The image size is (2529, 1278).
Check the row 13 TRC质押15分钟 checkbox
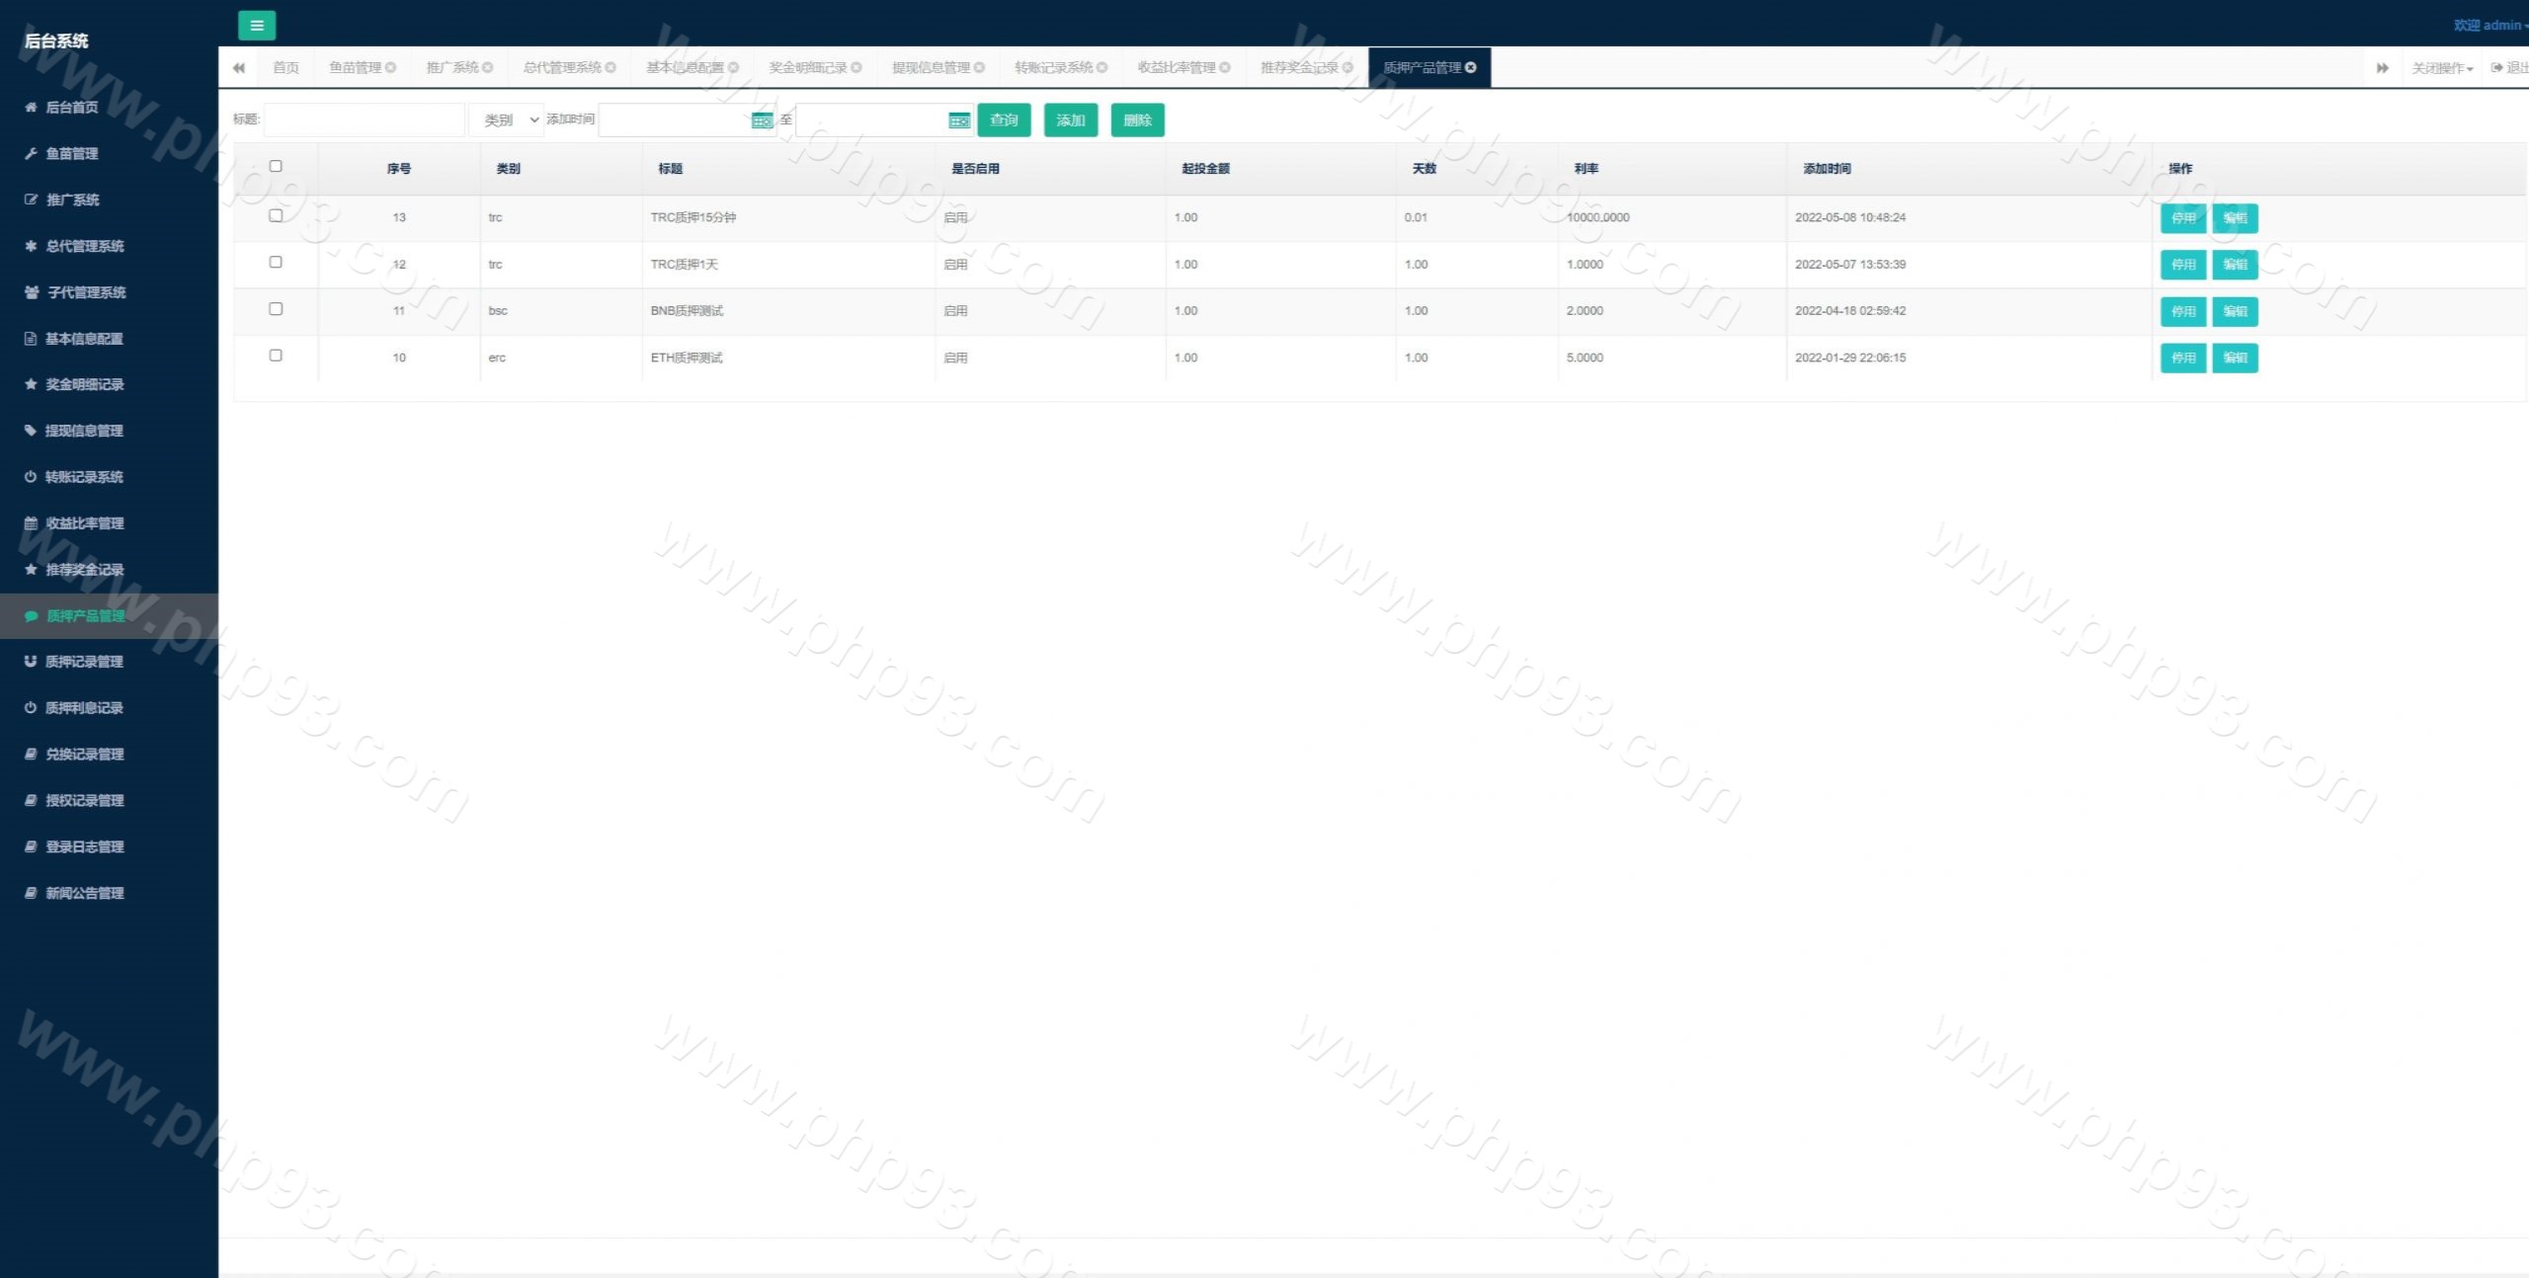[276, 215]
